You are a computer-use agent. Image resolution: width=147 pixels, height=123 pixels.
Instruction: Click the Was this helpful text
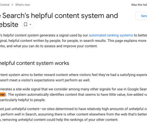pyautogui.click(x=139, y=5)
